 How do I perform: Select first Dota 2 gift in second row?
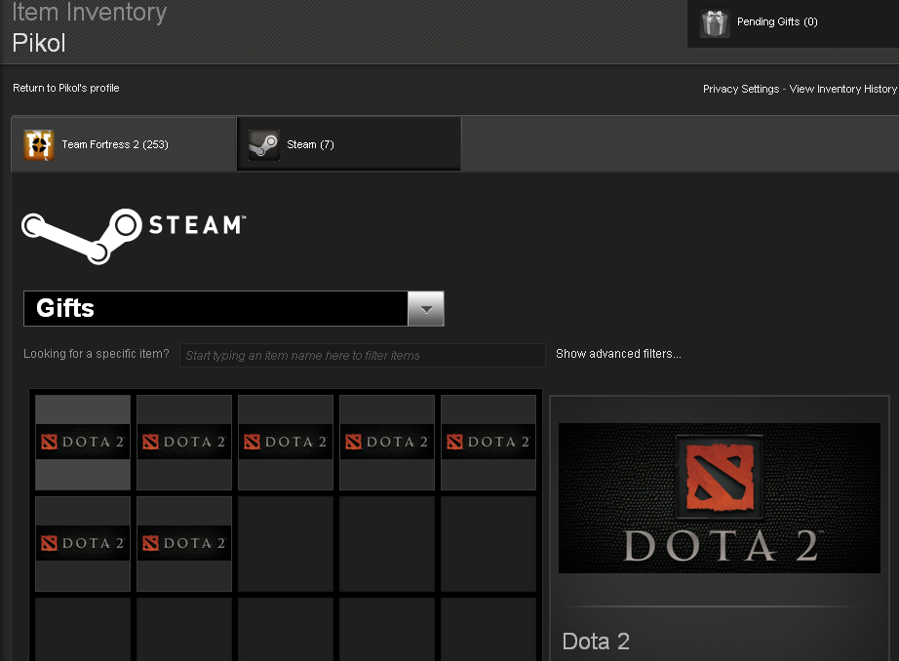[x=83, y=543]
